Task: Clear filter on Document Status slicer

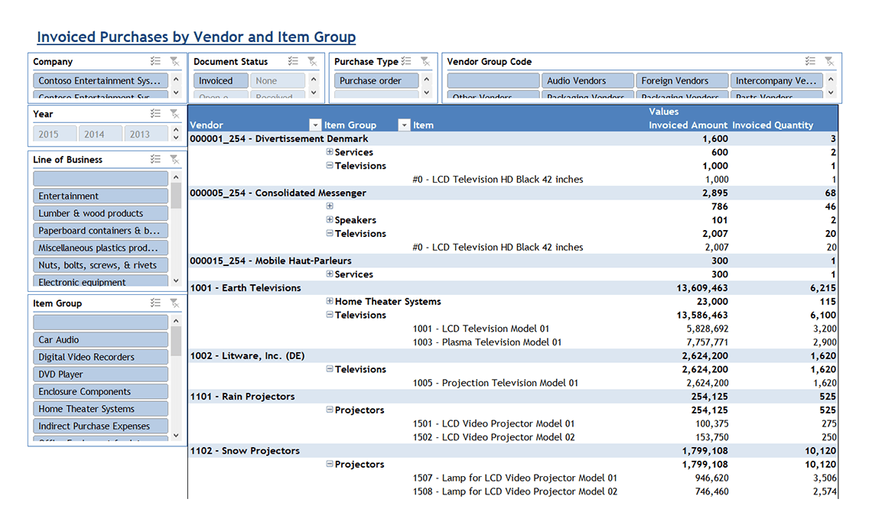Action: [x=312, y=61]
